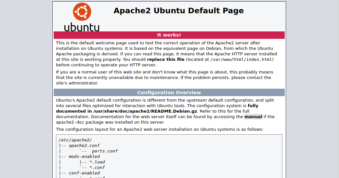Click the Ubuntu logo image
This screenshot has width=339, height=178.
(82, 17)
